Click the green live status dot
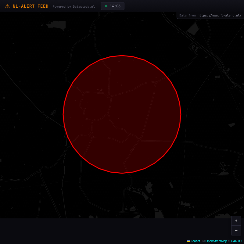This screenshot has height=244, width=244. click(x=106, y=6)
